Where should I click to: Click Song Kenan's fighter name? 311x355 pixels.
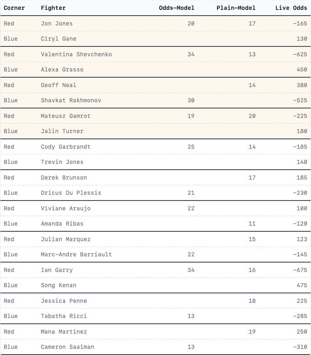59,285
